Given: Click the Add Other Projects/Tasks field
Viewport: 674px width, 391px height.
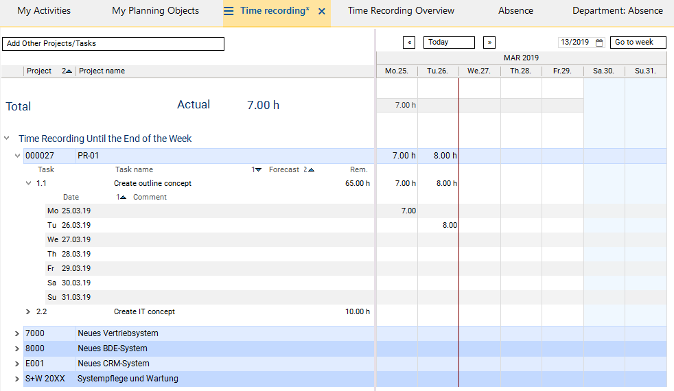Looking at the screenshot, I should click(113, 44).
